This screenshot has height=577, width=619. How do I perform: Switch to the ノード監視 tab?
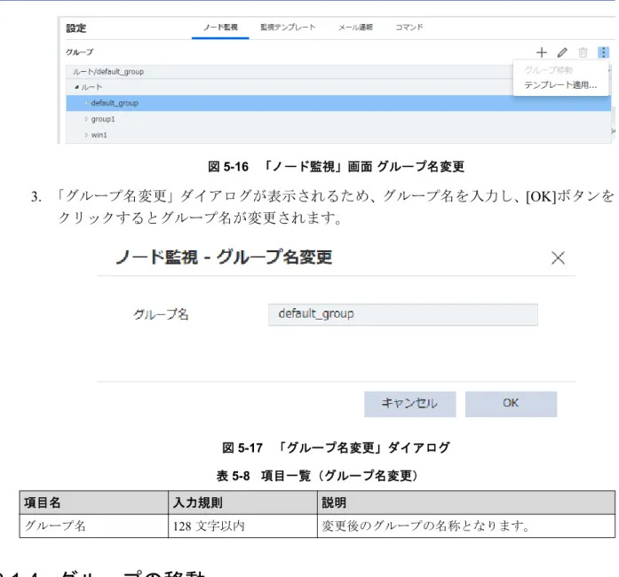[x=220, y=28]
